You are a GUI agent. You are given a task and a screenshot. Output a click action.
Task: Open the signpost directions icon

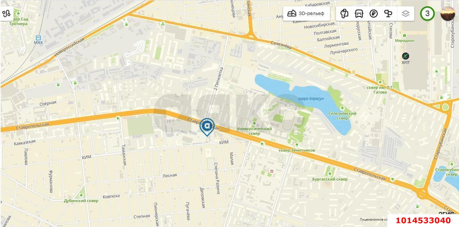pos(388,14)
